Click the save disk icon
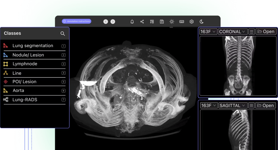Image resolution: width=278 pixels, height=150 pixels. (162, 22)
